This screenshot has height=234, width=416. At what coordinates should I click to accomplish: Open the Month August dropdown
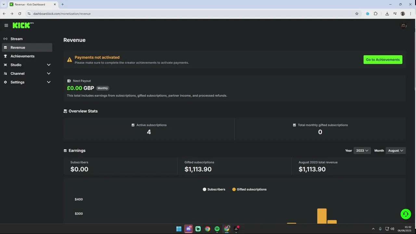tap(396, 150)
